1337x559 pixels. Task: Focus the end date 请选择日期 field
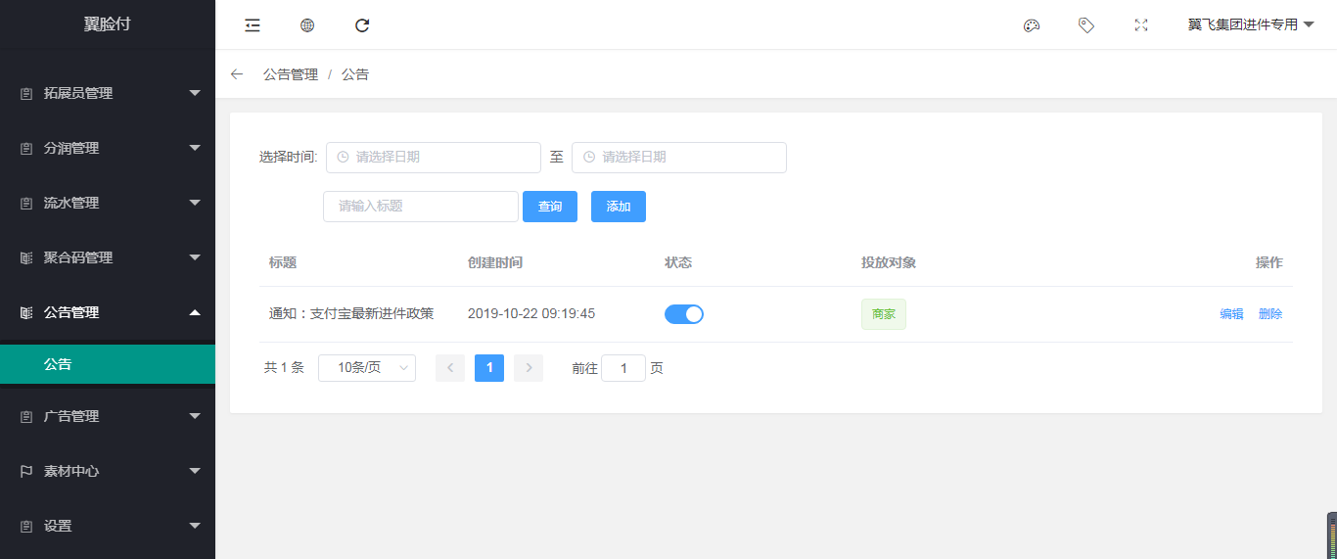click(x=679, y=158)
